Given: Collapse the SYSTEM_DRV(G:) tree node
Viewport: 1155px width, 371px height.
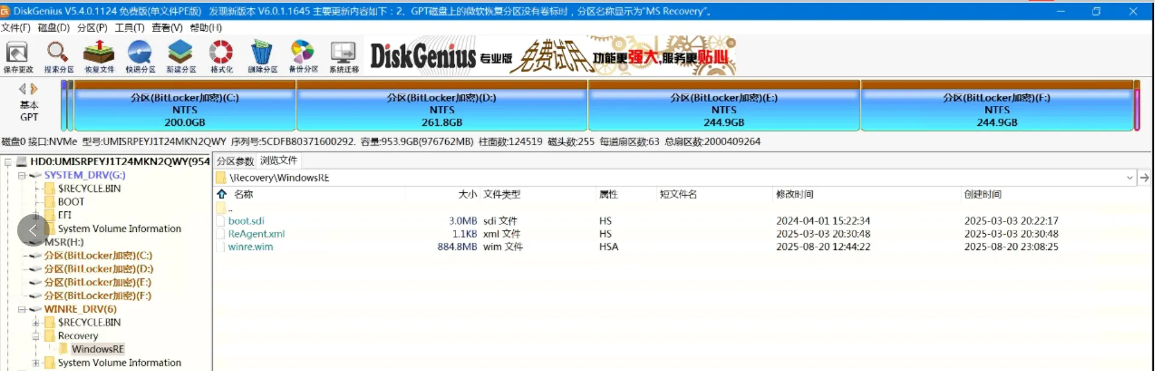Looking at the screenshot, I should tap(22, 175).
